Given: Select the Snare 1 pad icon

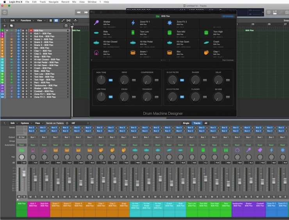Looking at the screenshot, I should [x=133, y=53].
